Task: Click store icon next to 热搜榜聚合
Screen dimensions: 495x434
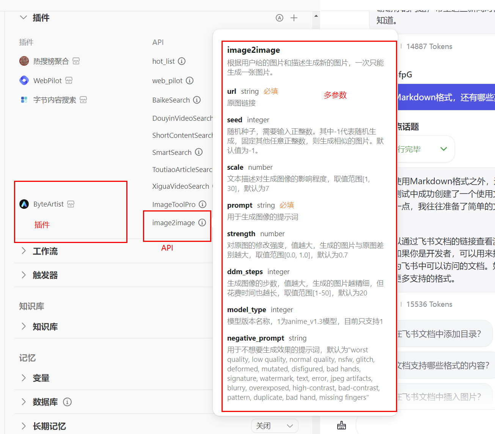Action: (76, 61)
